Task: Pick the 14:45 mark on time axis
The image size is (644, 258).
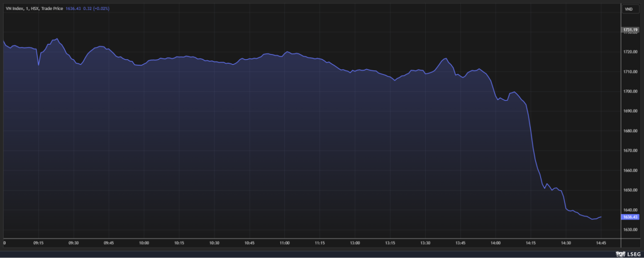Action: click(x=601, y=242)
